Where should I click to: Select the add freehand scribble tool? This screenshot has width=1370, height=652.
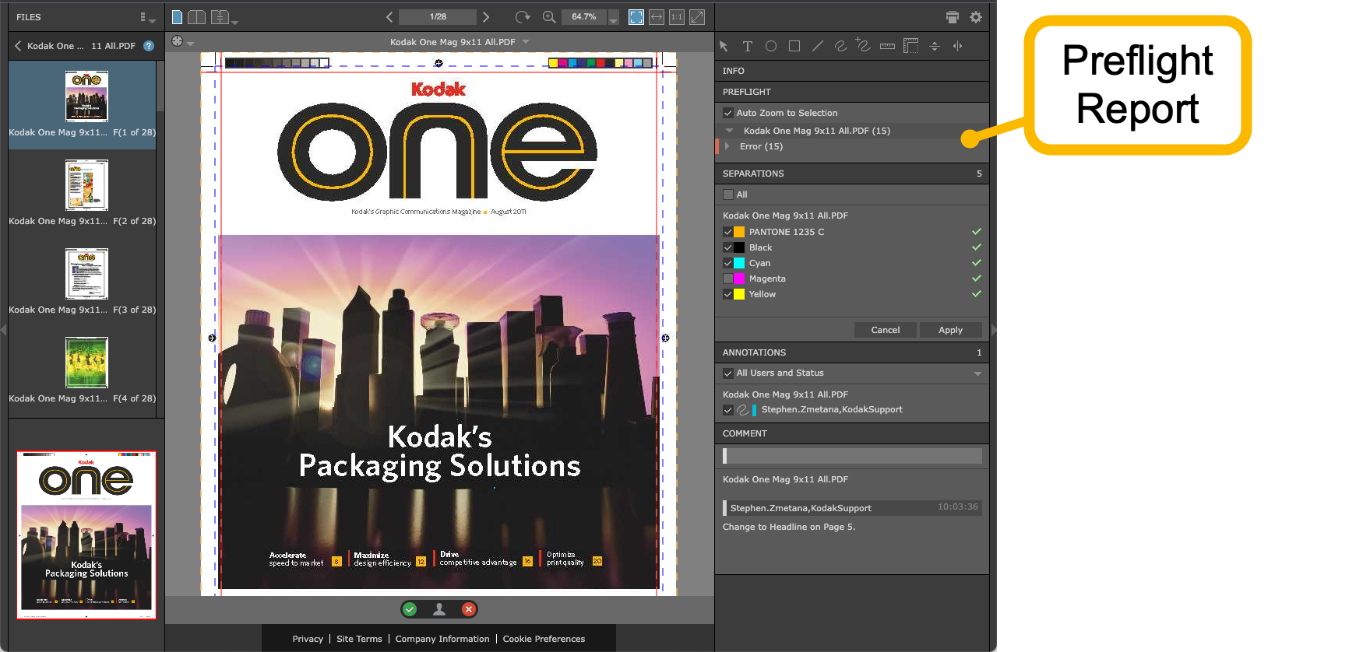coord(863,45)
